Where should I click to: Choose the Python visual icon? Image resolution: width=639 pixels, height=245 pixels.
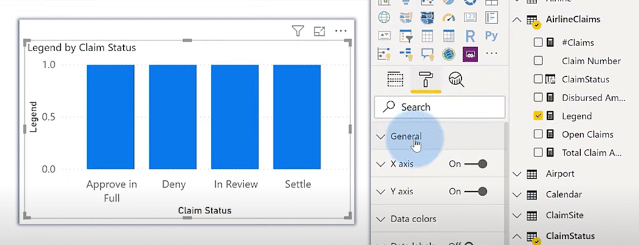492,36
